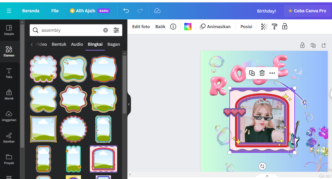Screen dimensions: 332x179
Task: Click the Coba Canva Pro button
Action: pyautogui.click(x=307, y=11)
